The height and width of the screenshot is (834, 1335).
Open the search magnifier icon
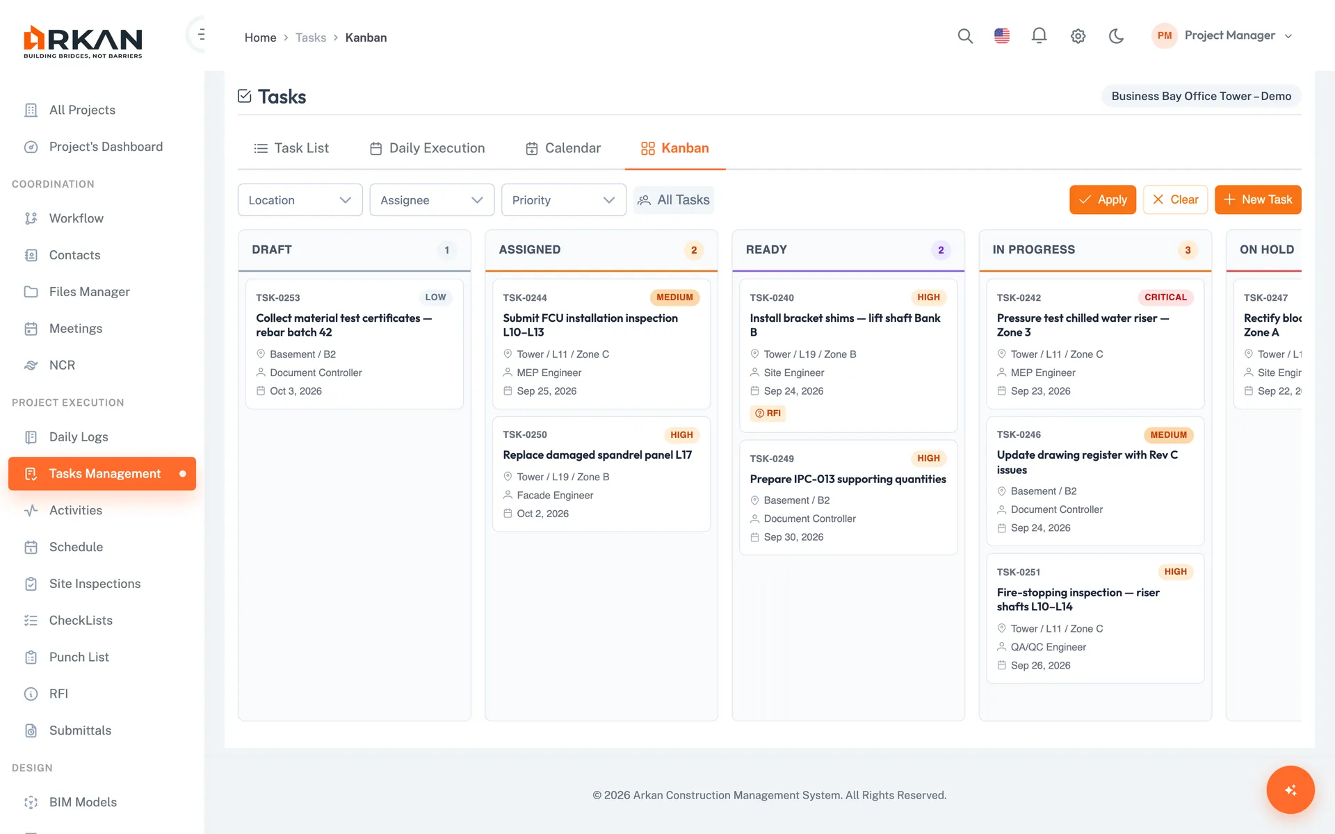[x=964, y=36]
